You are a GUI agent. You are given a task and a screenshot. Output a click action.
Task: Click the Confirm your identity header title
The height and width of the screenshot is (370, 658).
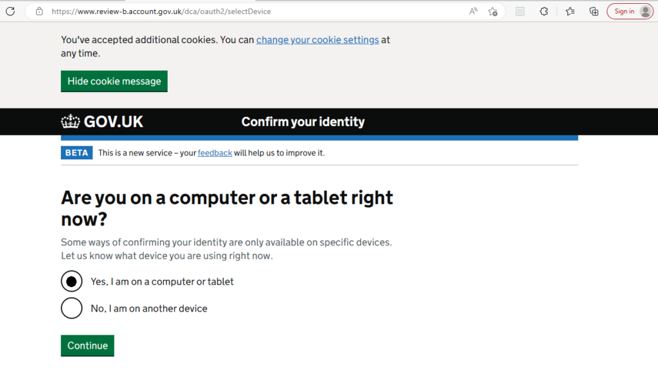(x=303, y=121)
